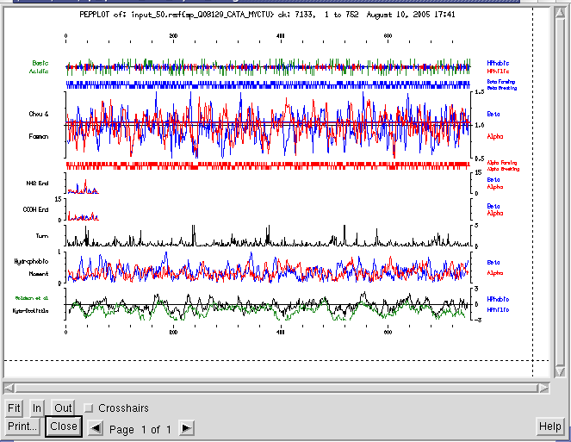Image resolution: width=571 pixels, height=442 pixels.
Task: Fit the plot to the window
Action: point(14,408)
